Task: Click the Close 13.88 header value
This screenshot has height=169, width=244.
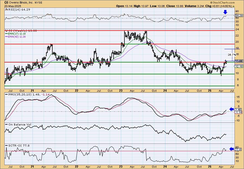Action: (x=175, y=6)
